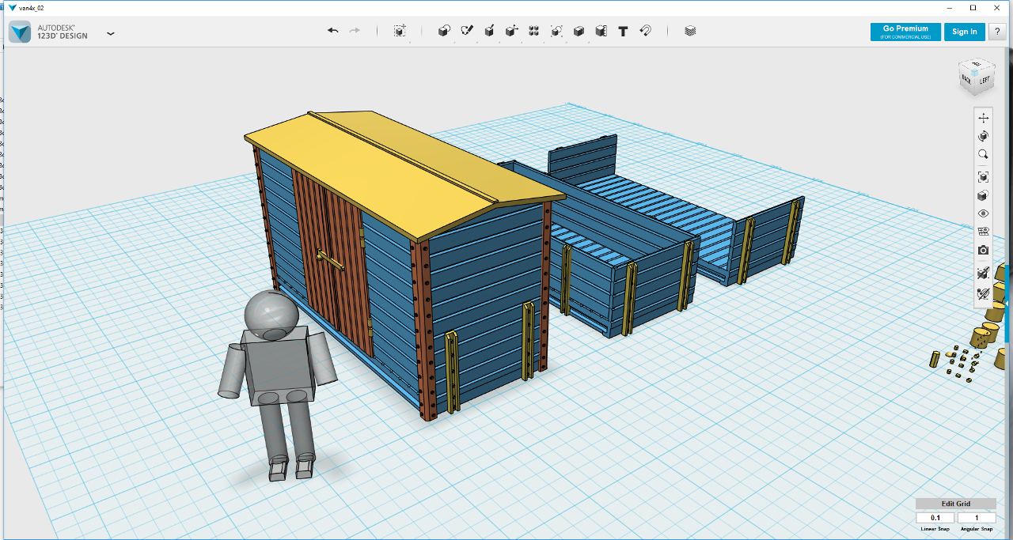Click the Go Premium button

905,32
